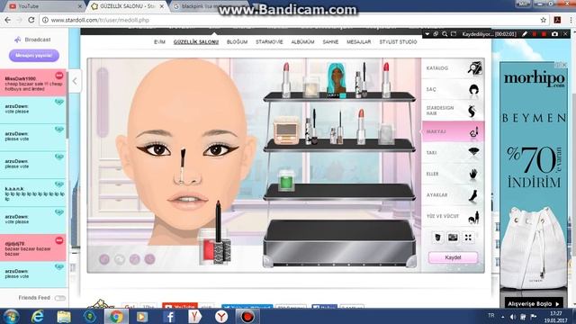576x324 pixels.
Task: Open the TAKI jewelry category
Action: pos(453,152)
